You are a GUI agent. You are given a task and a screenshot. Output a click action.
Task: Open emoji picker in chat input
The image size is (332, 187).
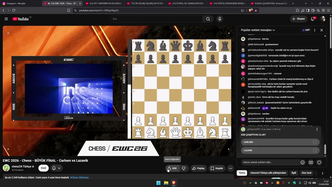coord(302,162)
